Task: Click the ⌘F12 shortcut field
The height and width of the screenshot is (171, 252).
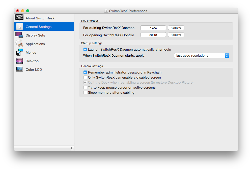Action: click(153, 35)
